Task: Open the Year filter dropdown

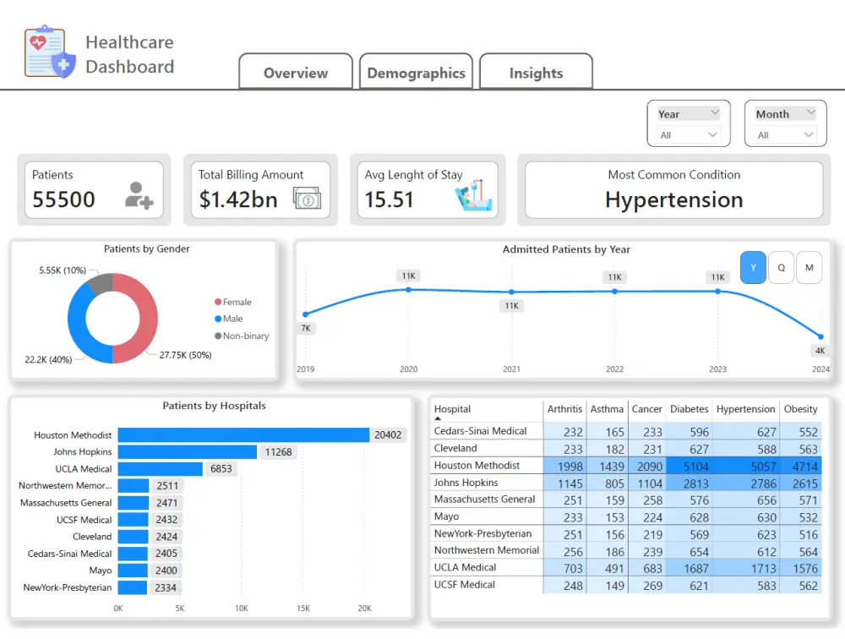Action: pyautogui.click(x=689, y=112)
